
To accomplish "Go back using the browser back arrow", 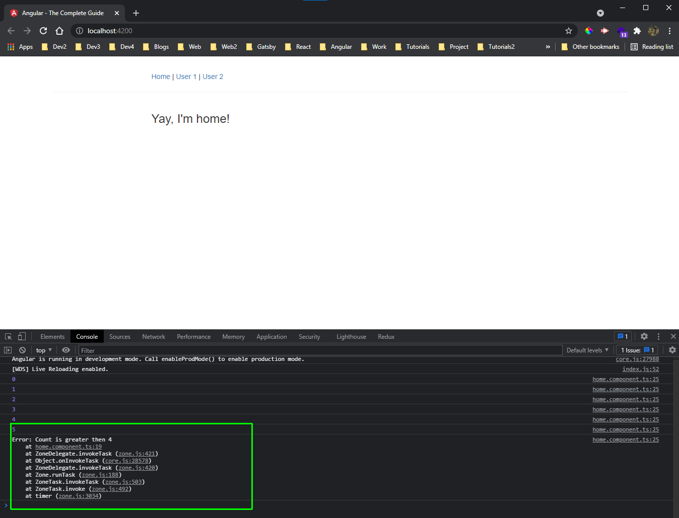I will point(11,31).
